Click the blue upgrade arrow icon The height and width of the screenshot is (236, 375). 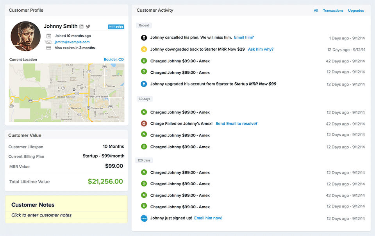144,84
